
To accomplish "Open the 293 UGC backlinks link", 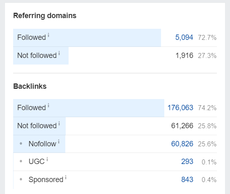I will (x=187, y=162).
